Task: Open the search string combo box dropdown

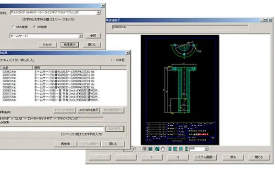Action: click(x=99, y=13)
